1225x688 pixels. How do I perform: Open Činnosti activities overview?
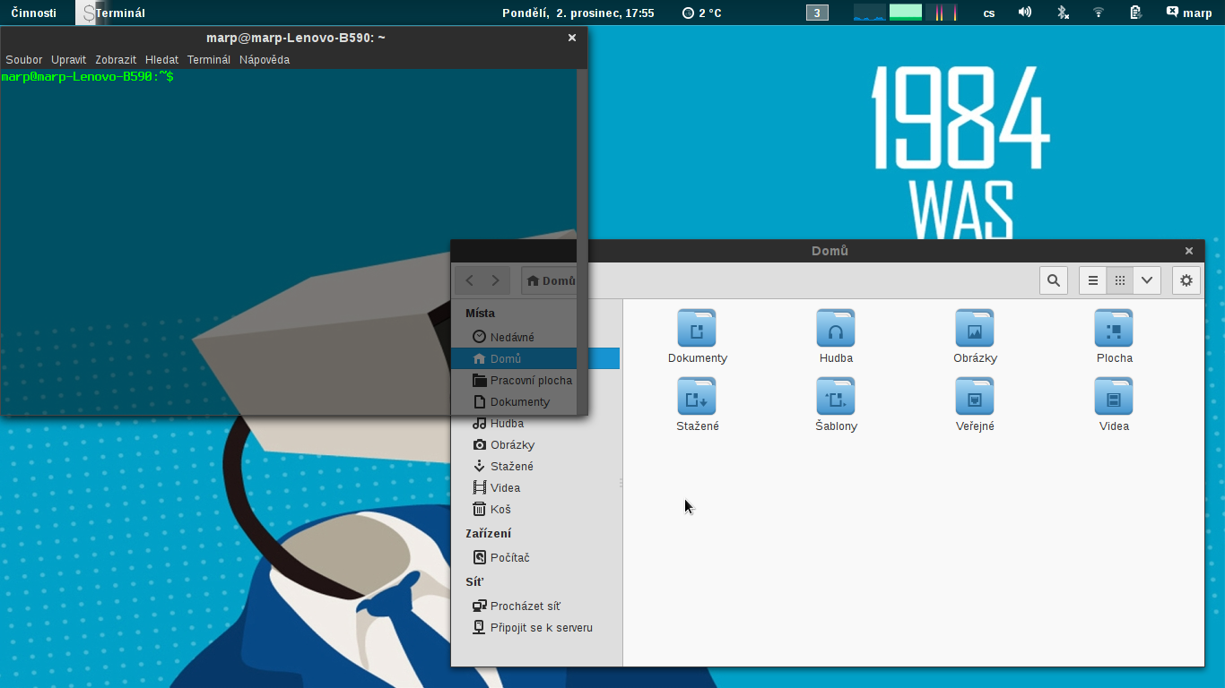point(33,13)
